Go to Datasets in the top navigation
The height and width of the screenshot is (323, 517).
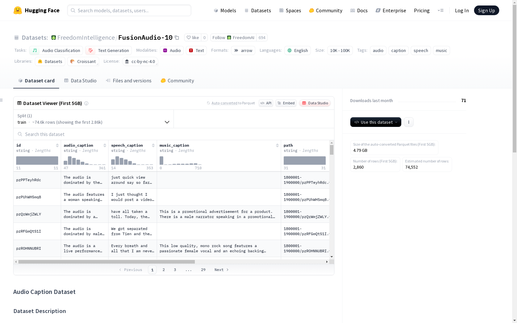(258, 10)
